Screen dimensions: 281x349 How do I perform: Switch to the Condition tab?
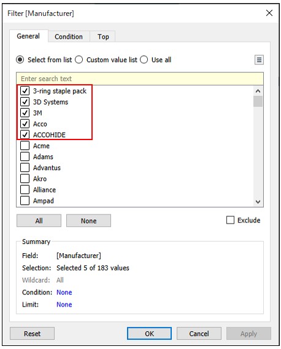pos(69,36)
